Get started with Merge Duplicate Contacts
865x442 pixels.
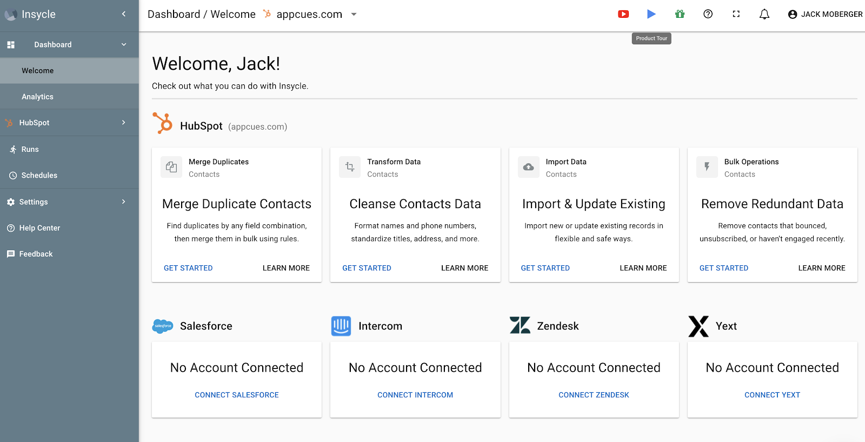coord(188,268)
